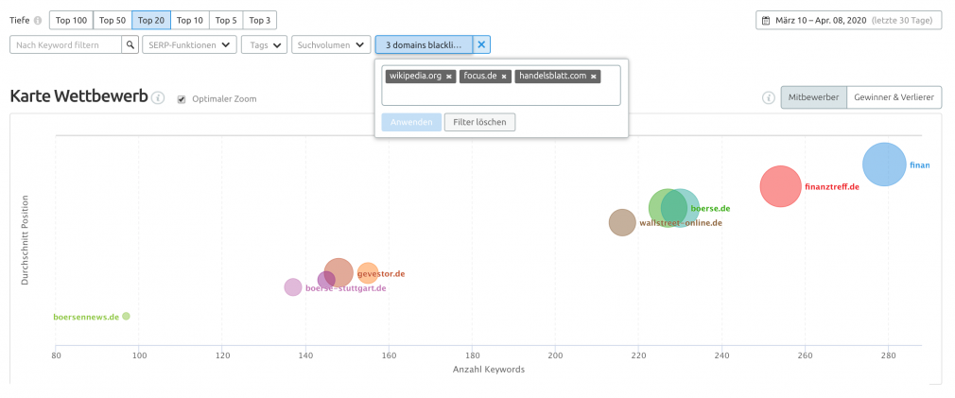This screenshot has width=955, height=398.
Task: Click the info icon left of Mitbewerber
Action: click(769, 98)
